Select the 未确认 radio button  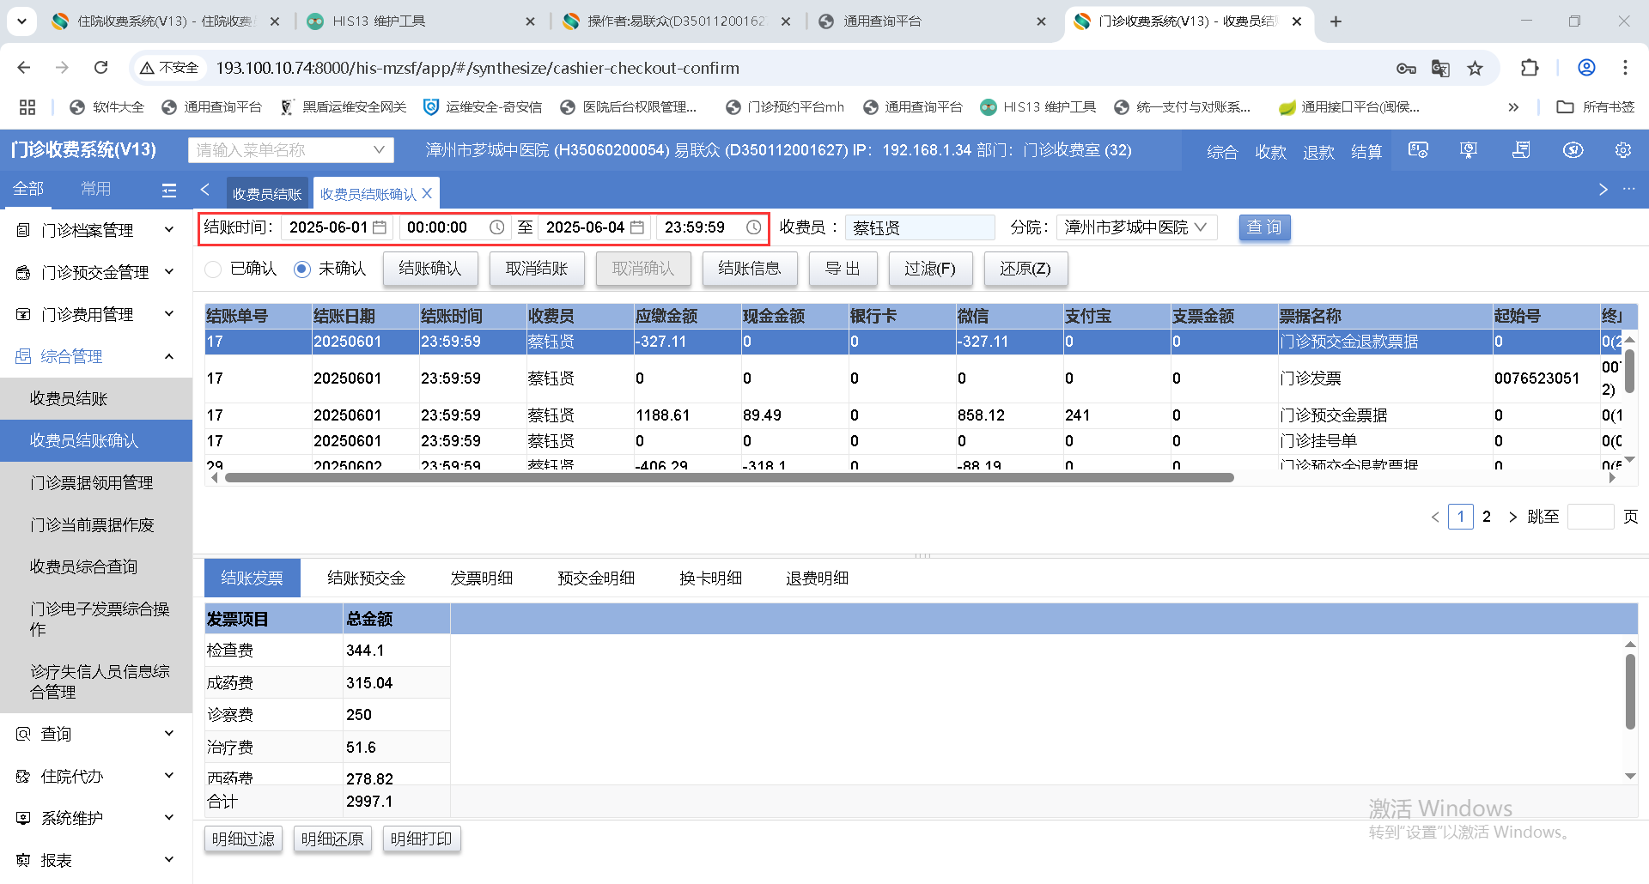click(x=302, y=269)
